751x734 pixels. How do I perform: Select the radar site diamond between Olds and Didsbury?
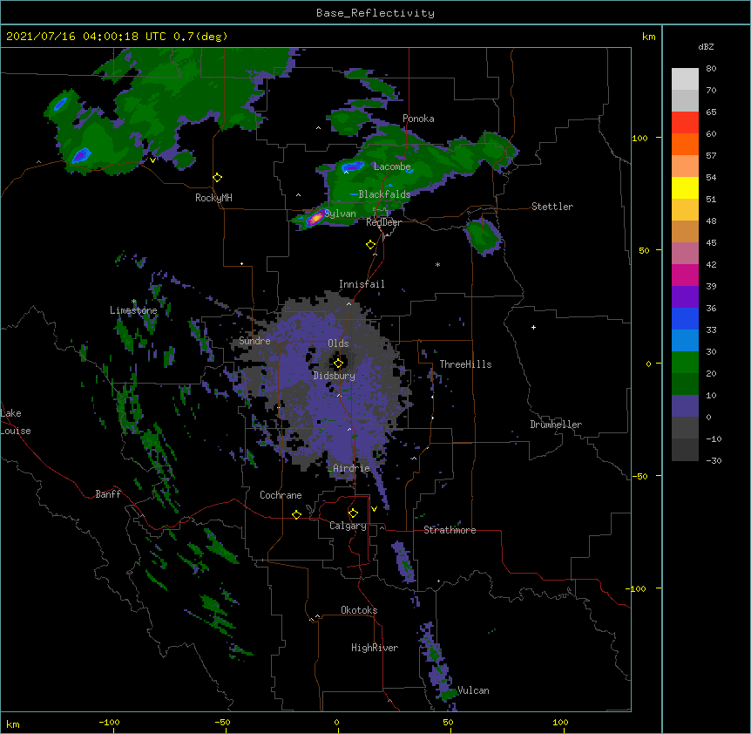(338, 364)
